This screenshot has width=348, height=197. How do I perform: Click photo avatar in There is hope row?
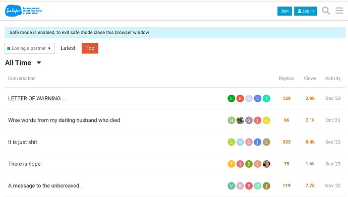tap(266, 164)
